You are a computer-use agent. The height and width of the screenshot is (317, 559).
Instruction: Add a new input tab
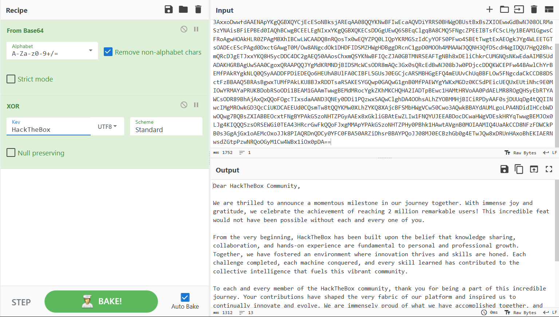489,9
